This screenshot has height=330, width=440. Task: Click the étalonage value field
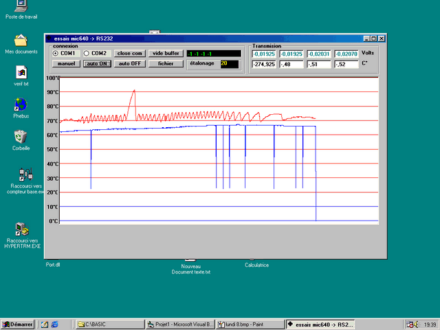click(x=228, y=64)
